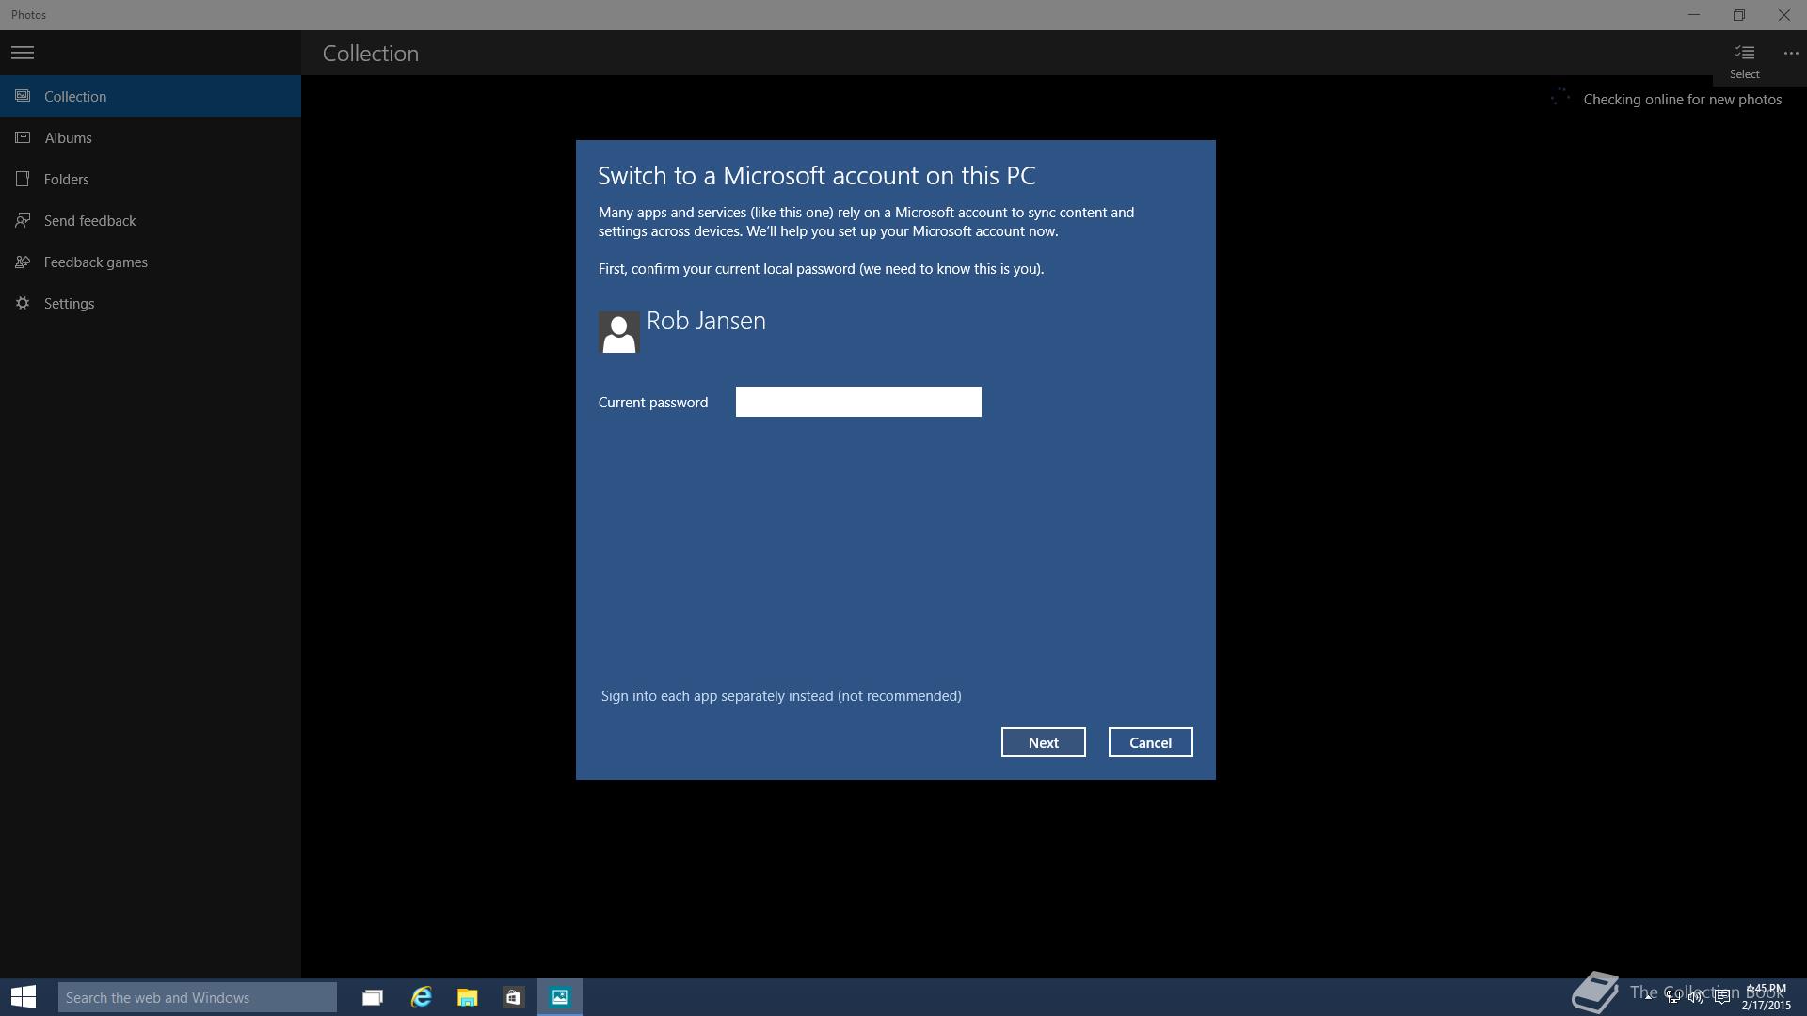Cancel the Microsoft account dialog
1807x1016 pixels.
tap(1150, 742)
